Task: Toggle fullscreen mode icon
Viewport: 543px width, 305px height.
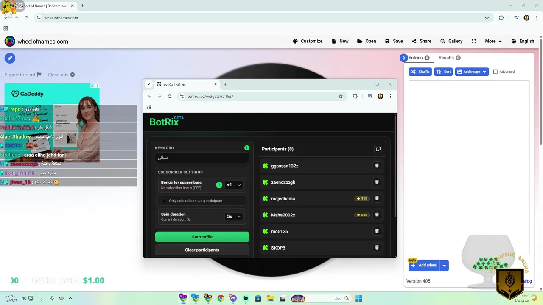Action: pyautogui.click(x=474, y=41)
